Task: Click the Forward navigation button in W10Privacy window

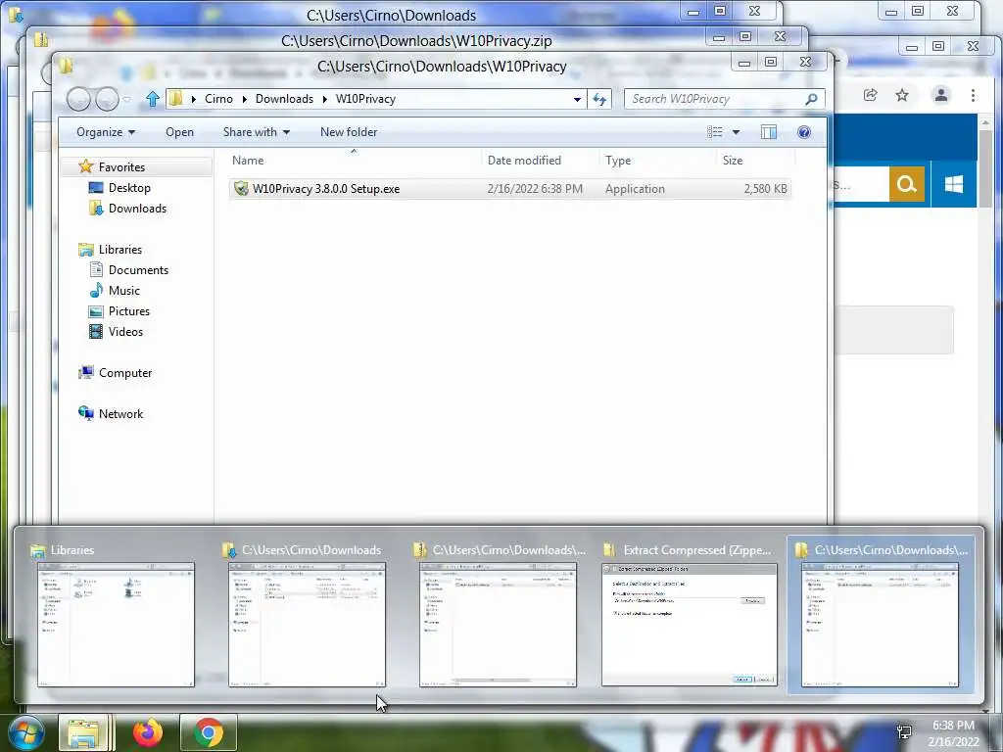Action: tap(106, 99)
